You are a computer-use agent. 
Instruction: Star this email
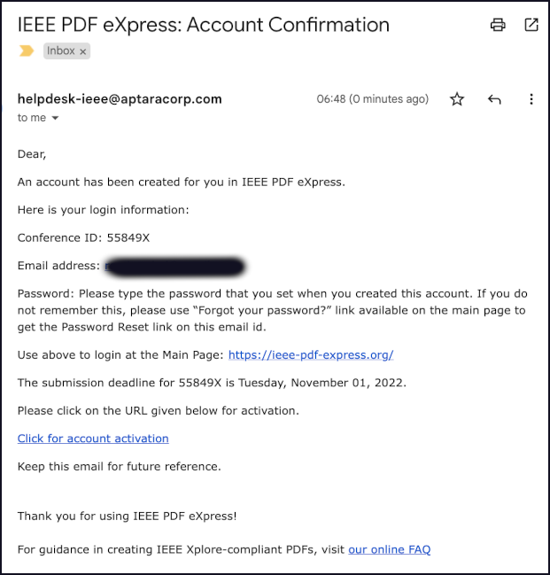pos(457,99)
